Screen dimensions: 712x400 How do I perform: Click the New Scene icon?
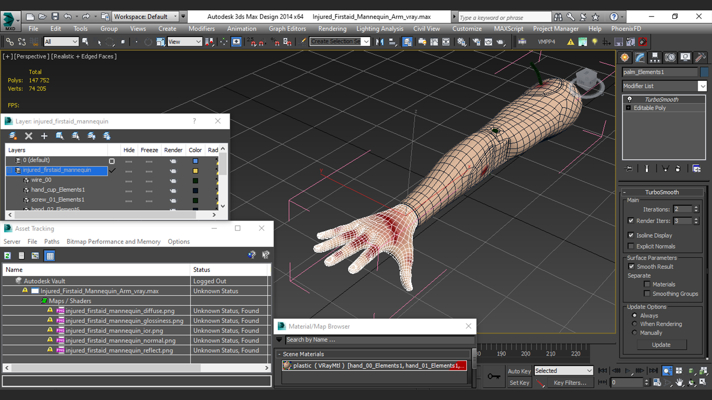[x=30, y=17]
